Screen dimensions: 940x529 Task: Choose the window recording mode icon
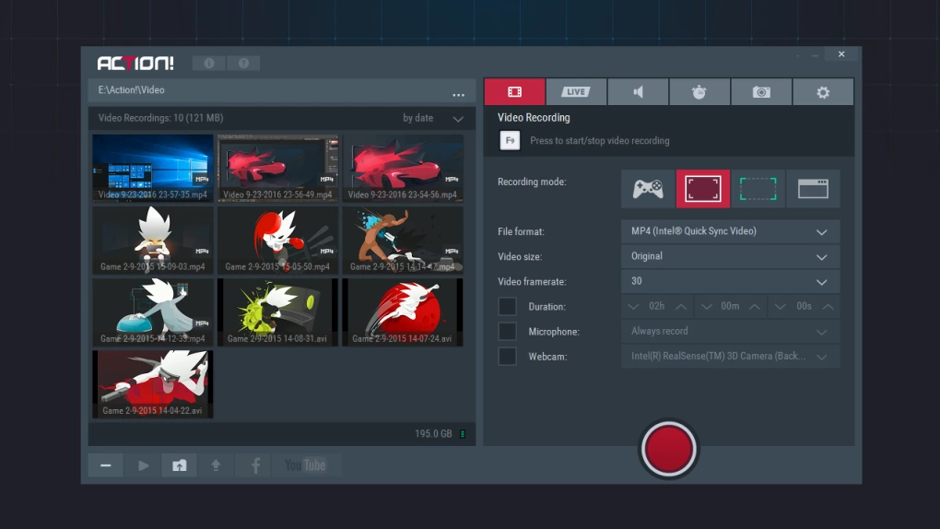[813, 189]
